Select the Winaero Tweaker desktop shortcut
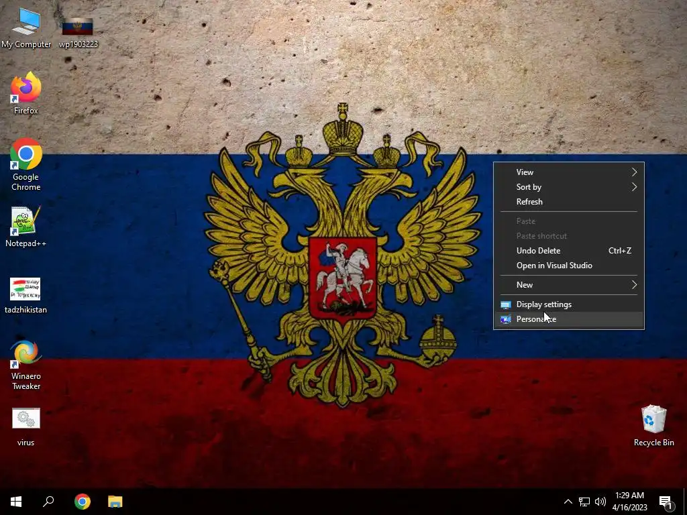This screenshot has width=687, height=515. [26, 365]
